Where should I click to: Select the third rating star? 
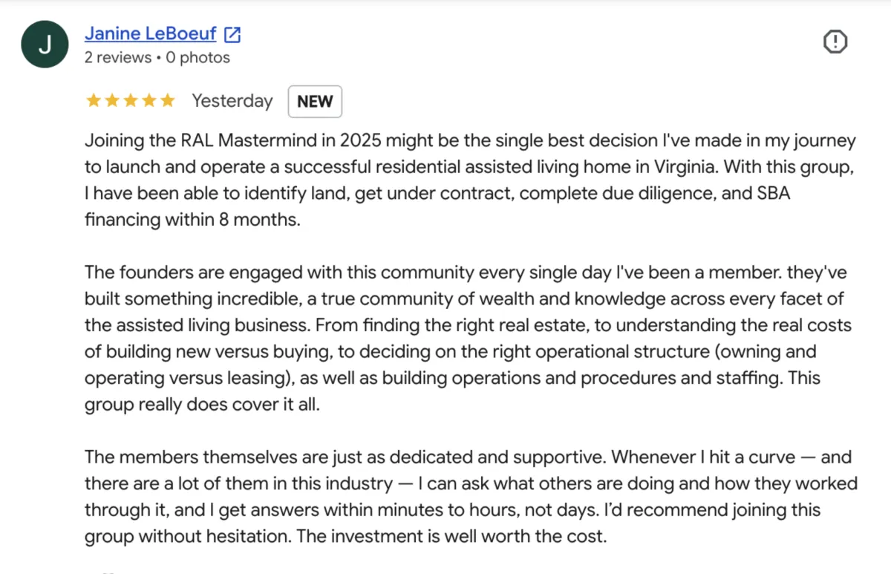point(131,101)
